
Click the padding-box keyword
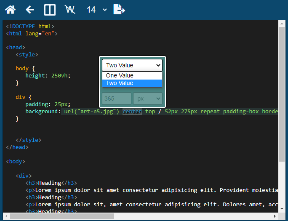[x=241, y=112]
